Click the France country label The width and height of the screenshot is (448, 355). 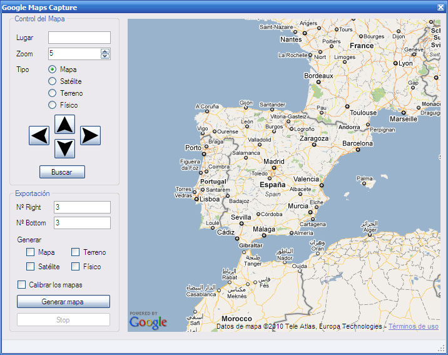tap(362, 46)
